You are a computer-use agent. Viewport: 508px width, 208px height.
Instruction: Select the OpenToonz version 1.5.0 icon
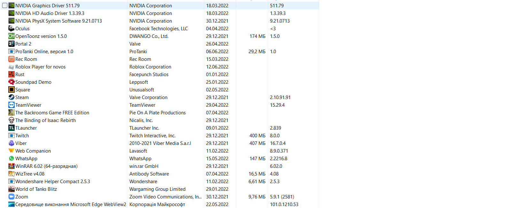click(12, 36)
